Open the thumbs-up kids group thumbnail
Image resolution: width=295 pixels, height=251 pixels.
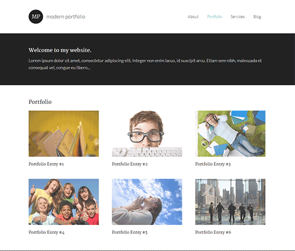64,202
